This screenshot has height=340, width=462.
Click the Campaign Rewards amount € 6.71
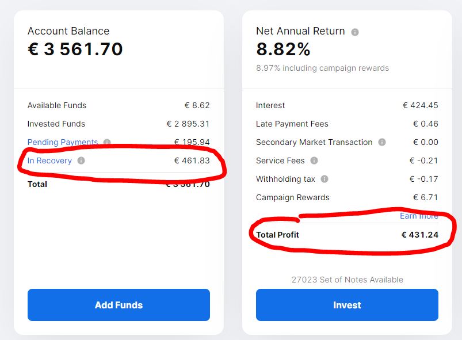coord(426,197)
